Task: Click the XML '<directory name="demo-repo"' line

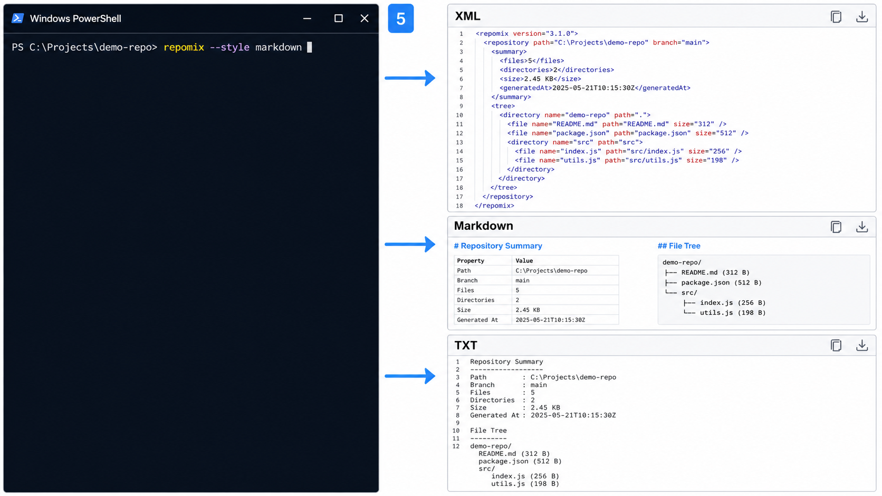Action: click(x=575, y=115)
